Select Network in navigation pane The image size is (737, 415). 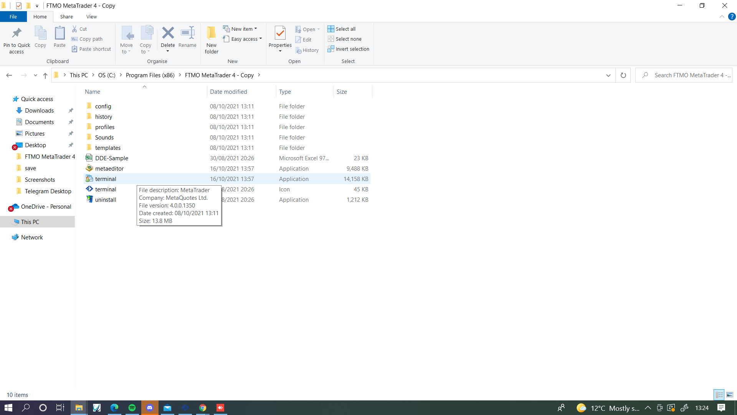(32, 237)
